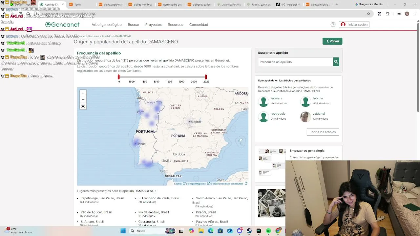Close the Apellido DAMASCENO tab

63,5
